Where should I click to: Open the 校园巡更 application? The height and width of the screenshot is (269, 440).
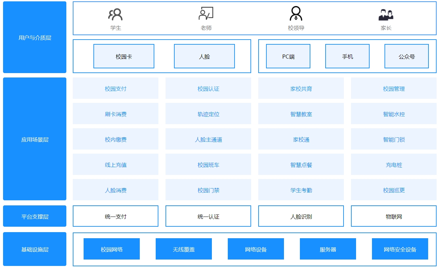(393, 190)
